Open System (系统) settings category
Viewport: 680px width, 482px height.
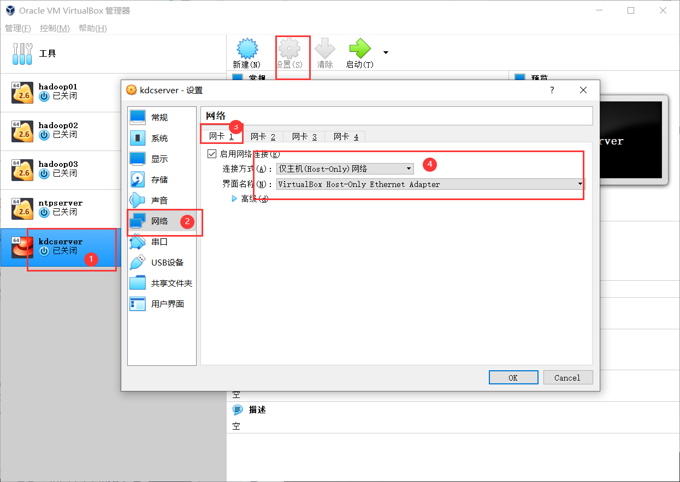162,138
